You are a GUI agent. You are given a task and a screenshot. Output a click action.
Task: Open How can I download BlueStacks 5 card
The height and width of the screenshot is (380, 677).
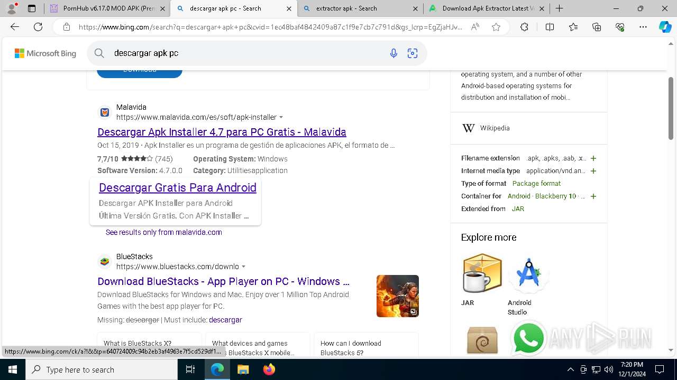(366, 346)
